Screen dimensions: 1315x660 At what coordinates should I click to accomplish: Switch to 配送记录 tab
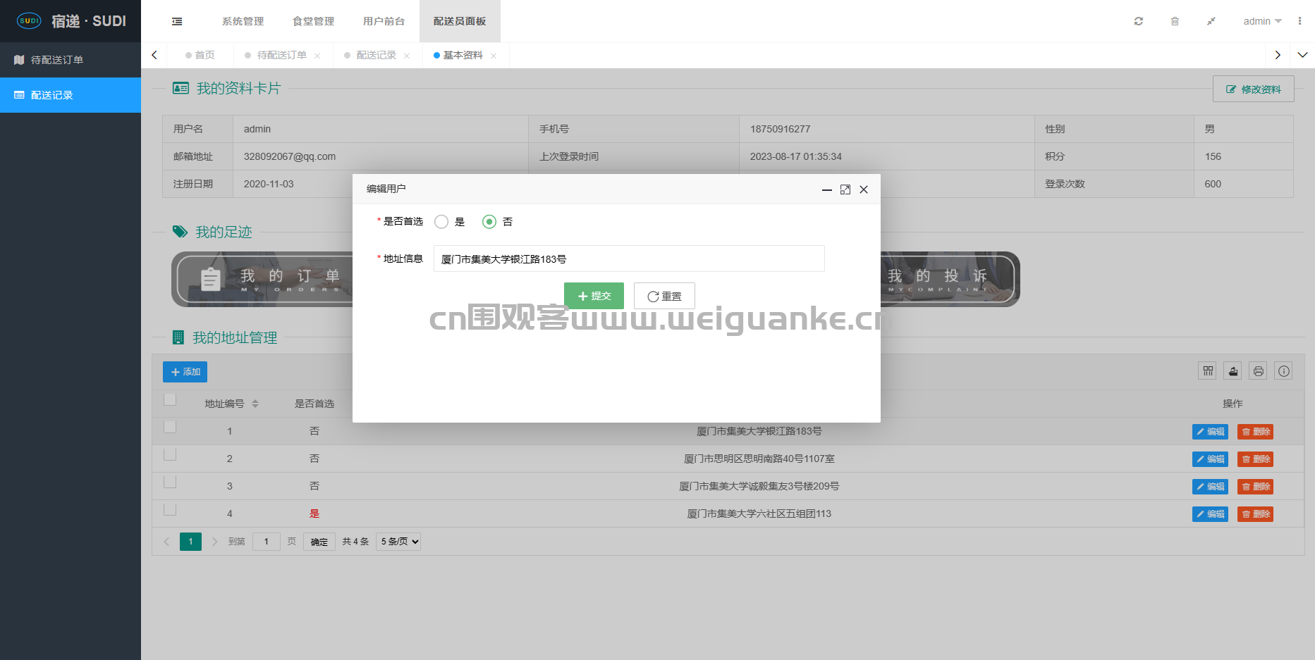click(376, 55)
